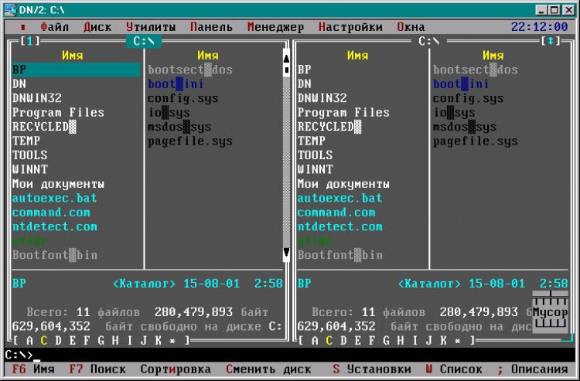Image resolution: width=580 pixels, height=381 pixels.
Task: Click the red system menu mark before Файл
Action: (23, 27)
